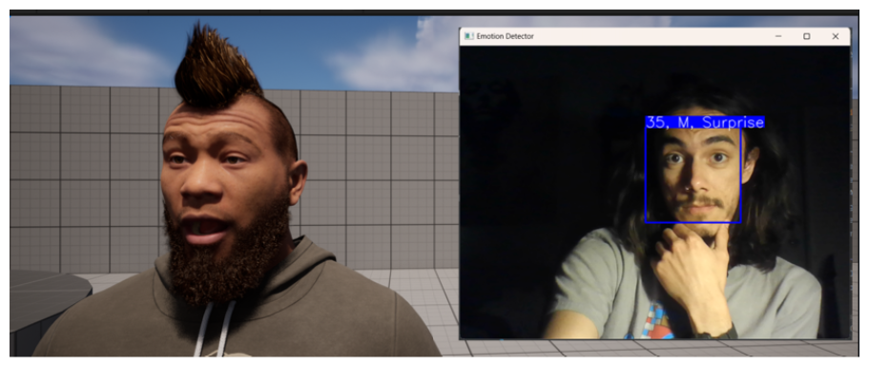Click the Emotion Detector title bar text
This screenshot has width=869, height=366.
pyautogui.click(x=505, y=36)
